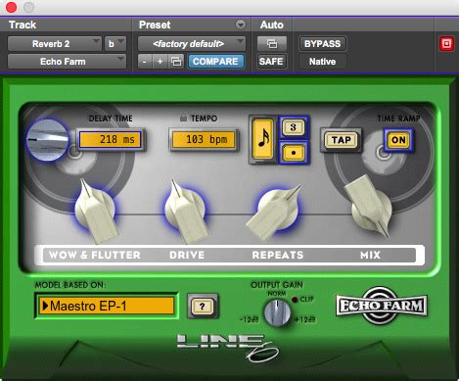459x381 pixels.
Task: Click the Track header label
Action: click(x=23, y=24)
